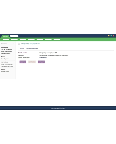Click the www.nextgestion.com footer text

58,108
